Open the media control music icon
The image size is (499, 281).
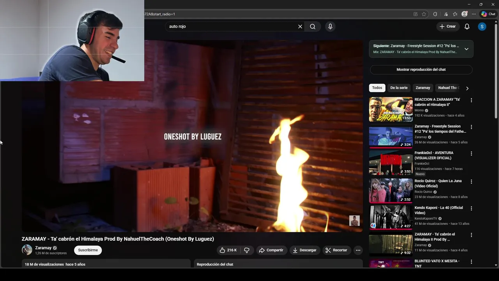446,14
